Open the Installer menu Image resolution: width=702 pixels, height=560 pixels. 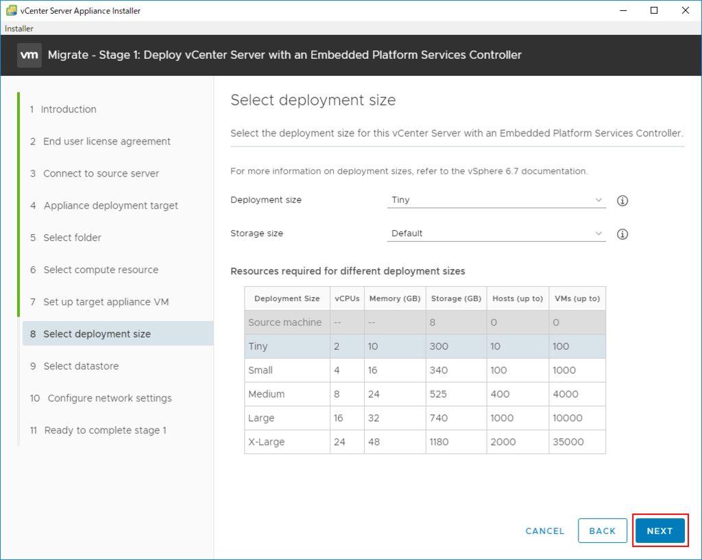pyautogui.click(x=19, y=29)
